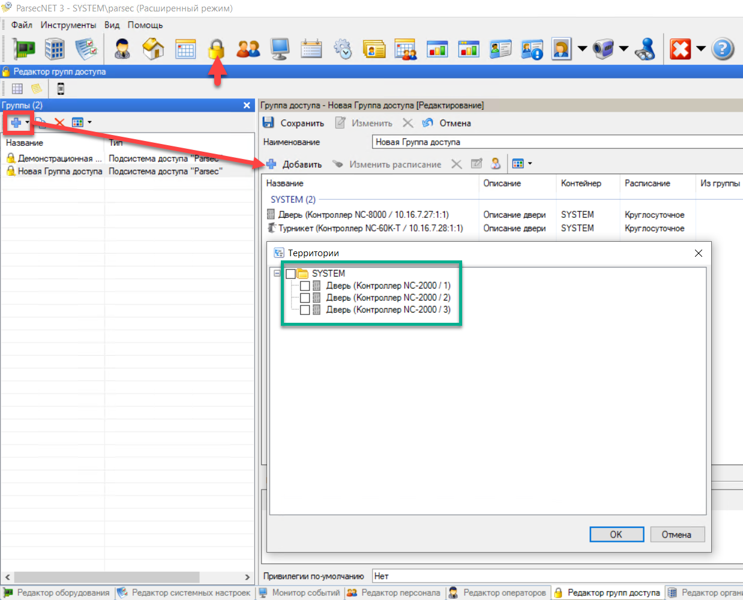Check Дверь (Контроллер NC-2000 / 1) checkbox
743x600 pixels.
304,286
